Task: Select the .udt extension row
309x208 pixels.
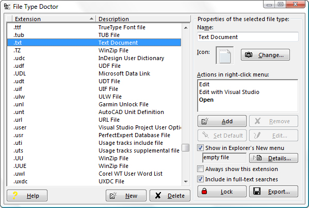Action: [x=94, y=81]
